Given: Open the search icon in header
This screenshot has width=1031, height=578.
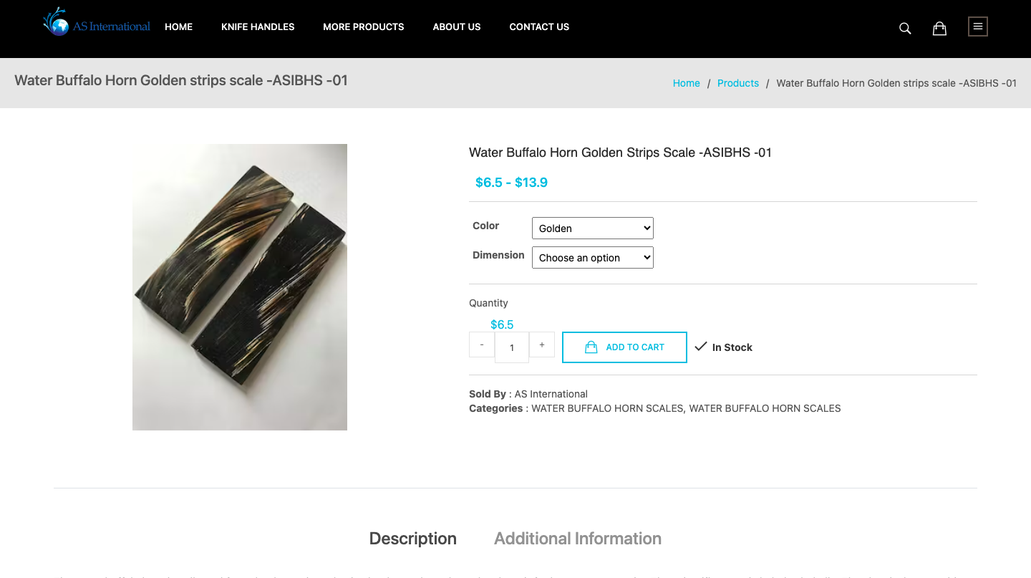Looking at the screenshot, I should 905,28.
